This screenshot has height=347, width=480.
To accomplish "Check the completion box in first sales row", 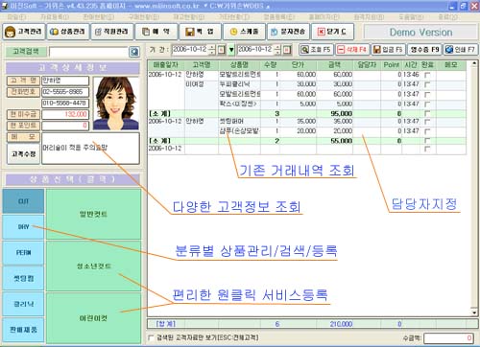I will 427,75.
